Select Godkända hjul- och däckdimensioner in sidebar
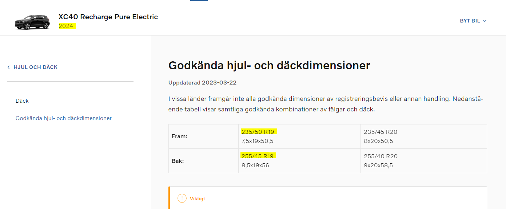The height and width of the screenshot is (209, 506). tap(64, 118)
